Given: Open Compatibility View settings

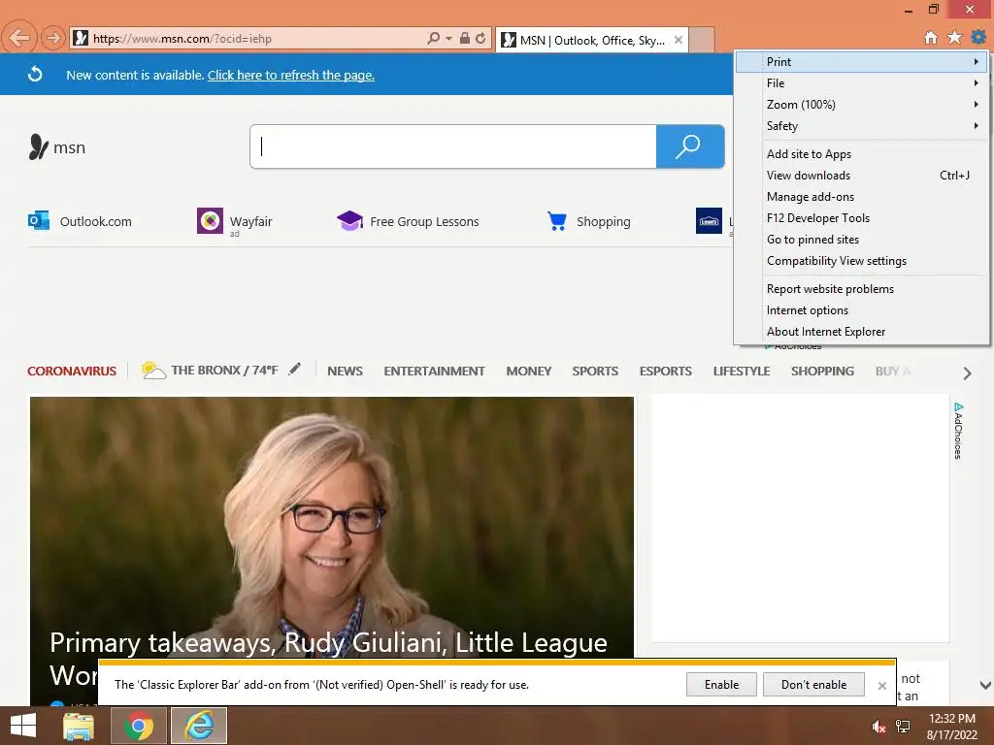Looking at the screenshot, I should [861, 261].
